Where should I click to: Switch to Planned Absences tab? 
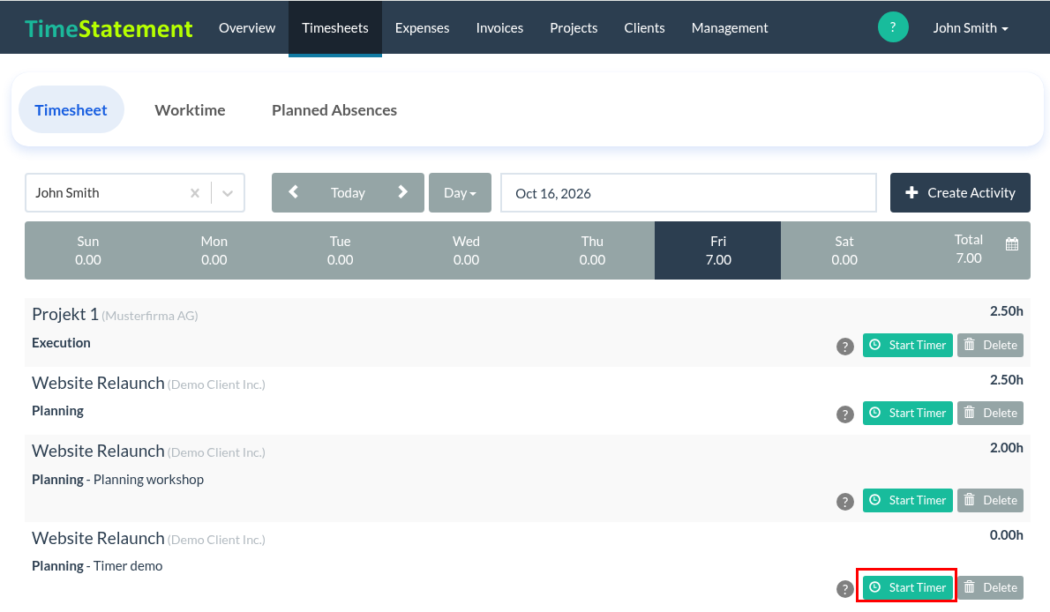pos(334,110)
